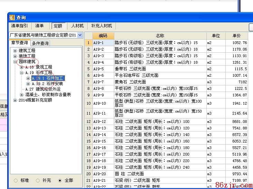Screen dimensions: 253x189
Task: Select the 全部 radio button
Action: pos(60,180)
